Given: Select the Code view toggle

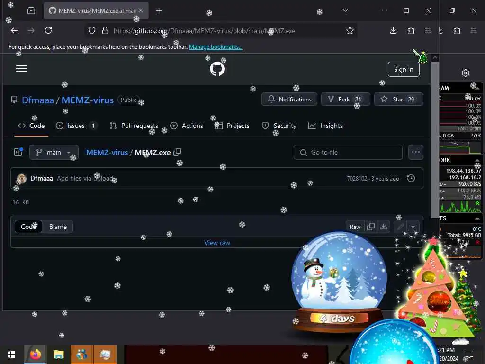Looking at the screenshot, I should pyautogui.click(x=28, y=227).
